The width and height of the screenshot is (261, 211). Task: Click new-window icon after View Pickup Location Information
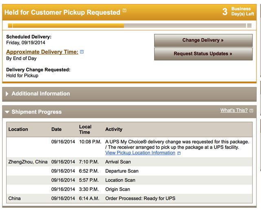click(179, 153)
